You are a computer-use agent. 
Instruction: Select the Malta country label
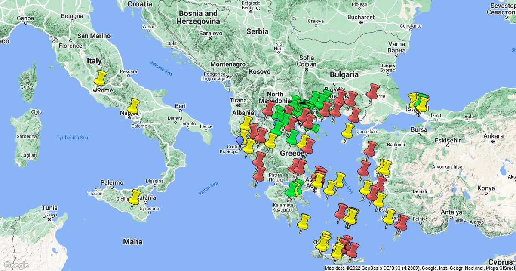pos(132,242)
